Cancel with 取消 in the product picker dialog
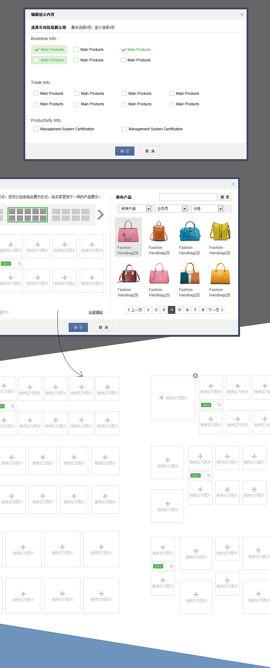The height and width of the screenshot is (668, 270). tap(103, 327)
